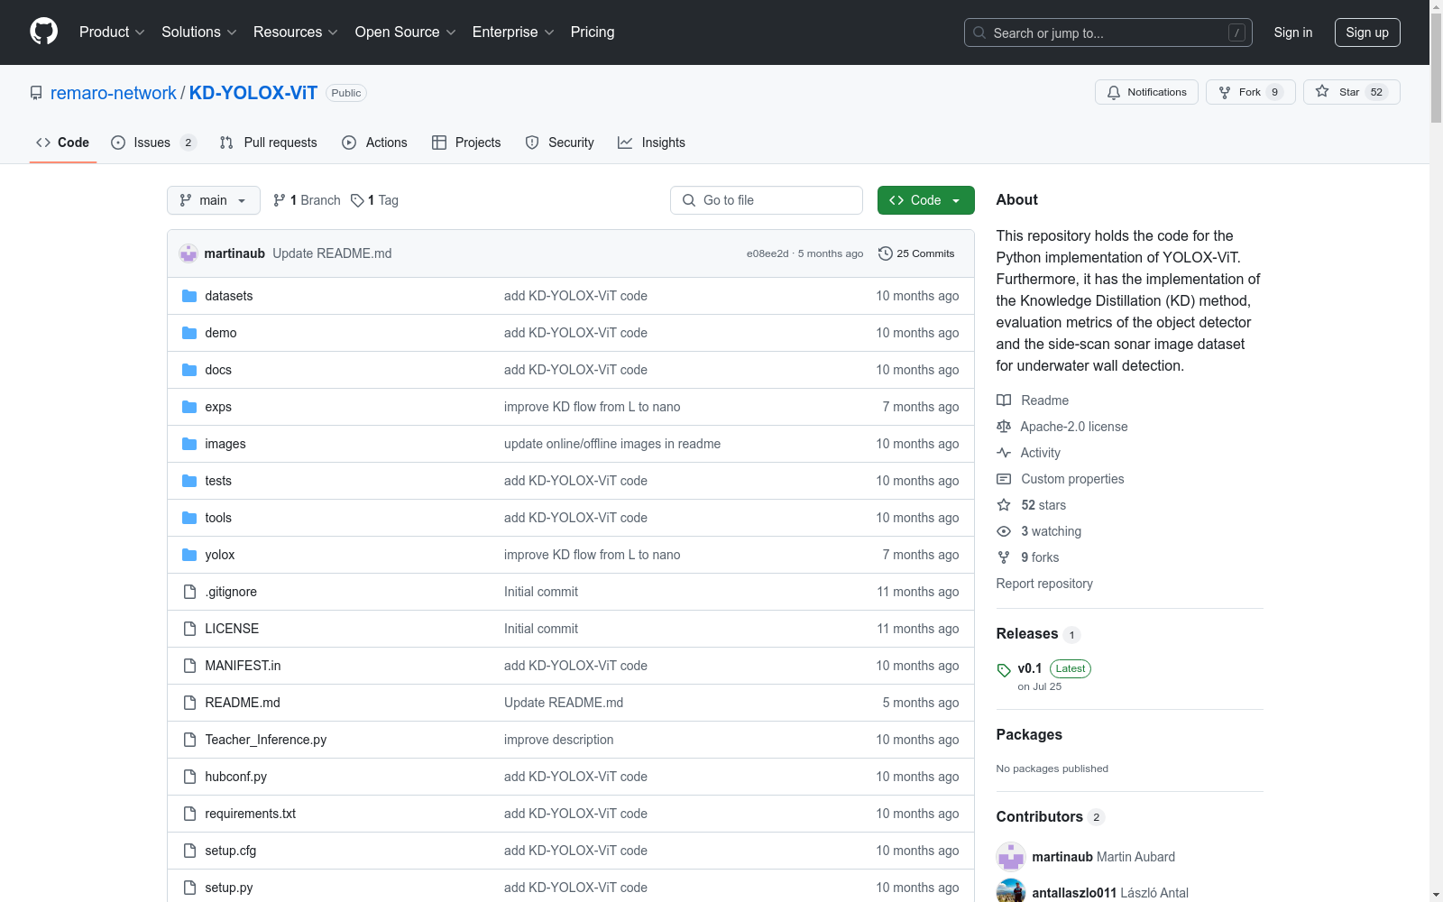Open the Issues tab

click(153, 143)
